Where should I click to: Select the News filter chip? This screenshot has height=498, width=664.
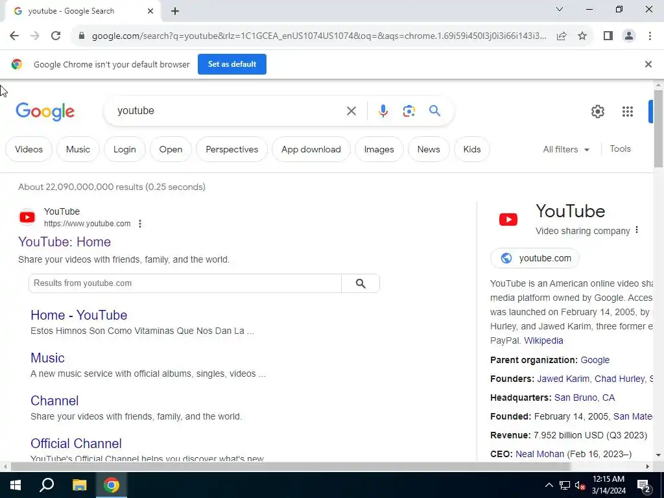coord(429,150)
